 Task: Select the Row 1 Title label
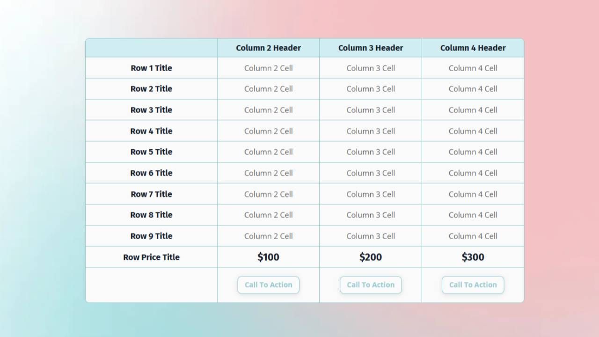tap(151, 68)
